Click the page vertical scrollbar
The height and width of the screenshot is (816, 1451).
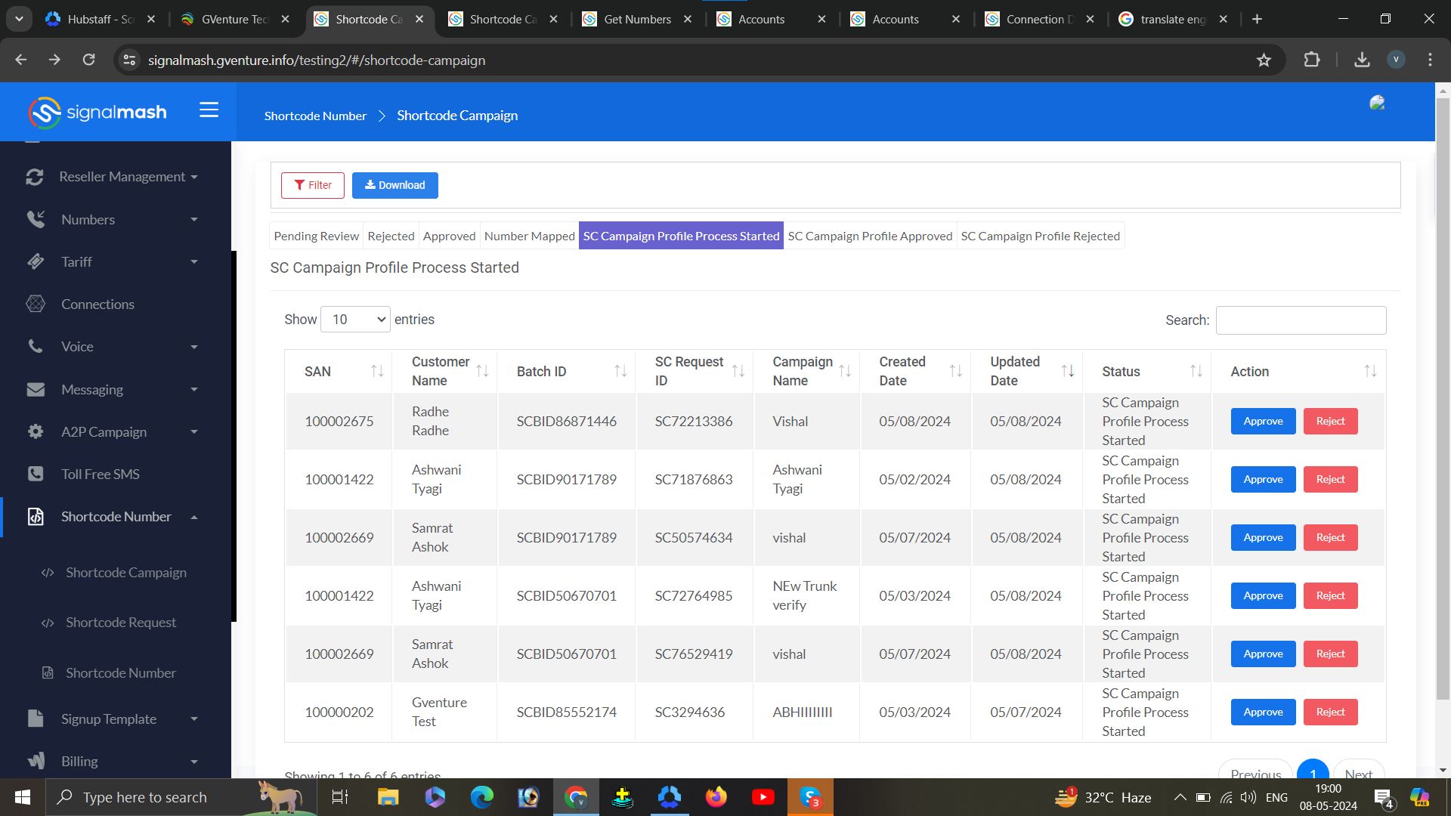[x=1443, y=400]
